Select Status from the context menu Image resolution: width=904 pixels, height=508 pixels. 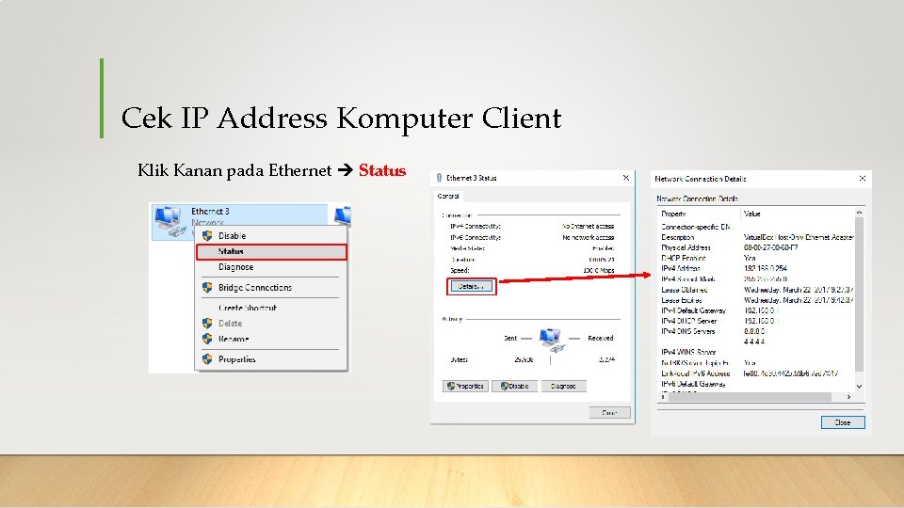[x=271, y=252]
